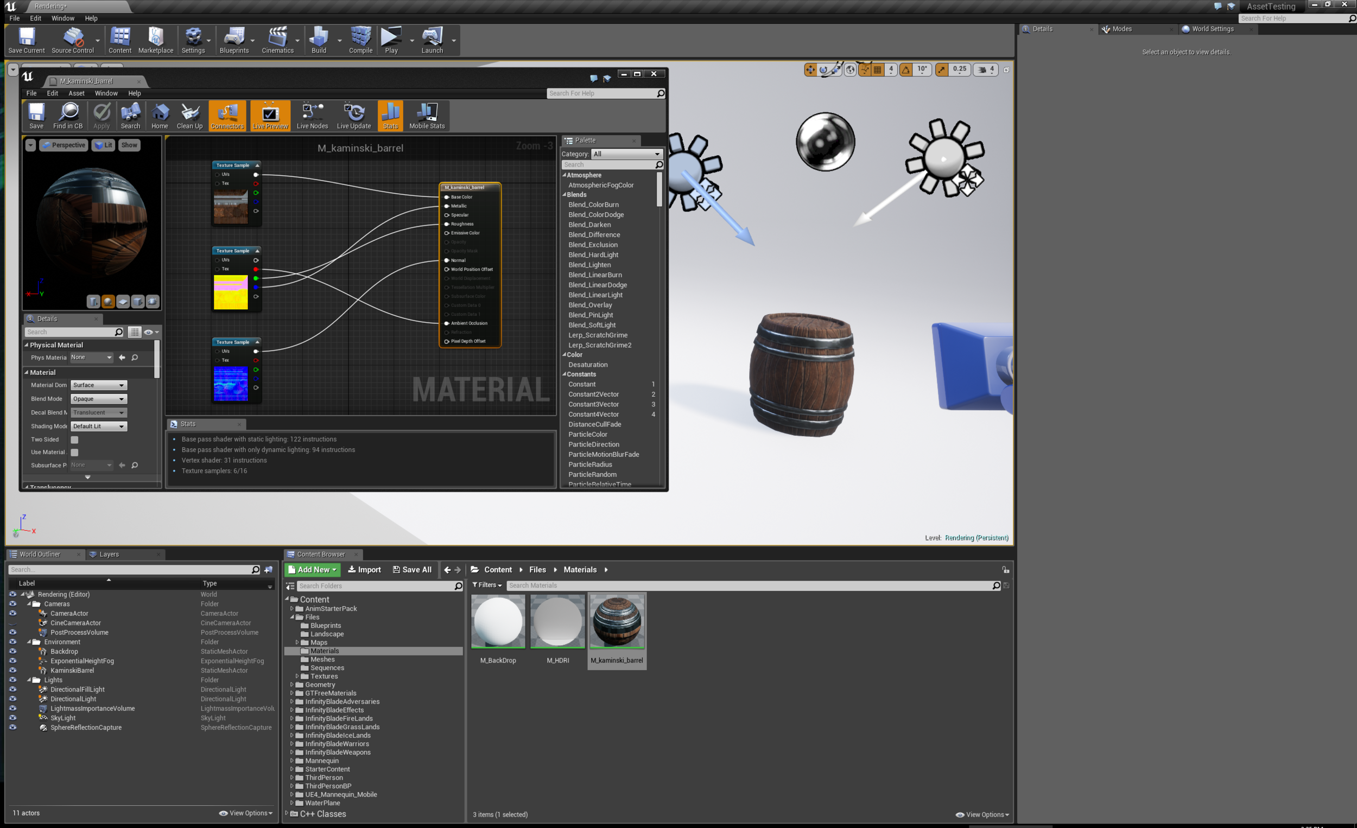Screen dimensions: 1357x828
Task: Open Add New dropdown in Content Browser
Action: 312,570
